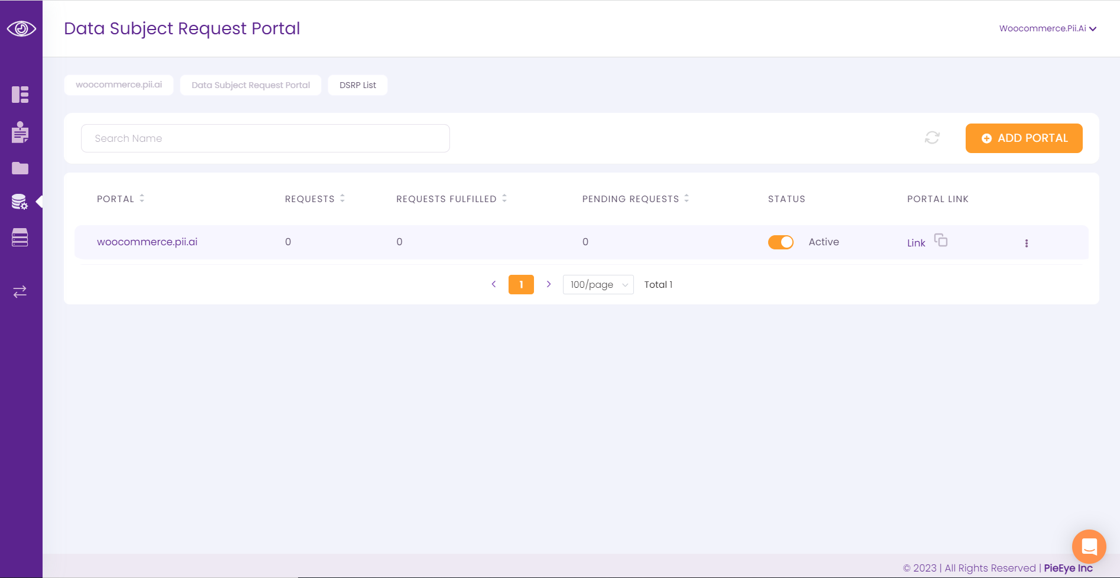Open the Link for portal
This screenshot has width=1120, height=578.
tap(916, 243)
